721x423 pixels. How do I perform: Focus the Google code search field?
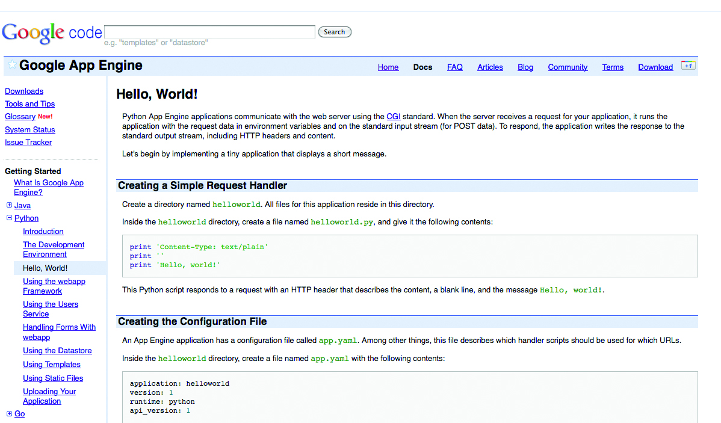click(x=209, y=32)
